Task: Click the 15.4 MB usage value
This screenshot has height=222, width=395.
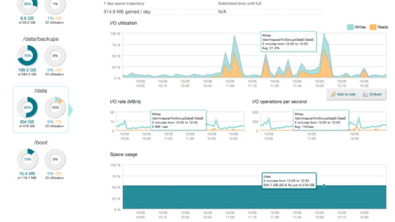Action: click(x=27, y=173)
